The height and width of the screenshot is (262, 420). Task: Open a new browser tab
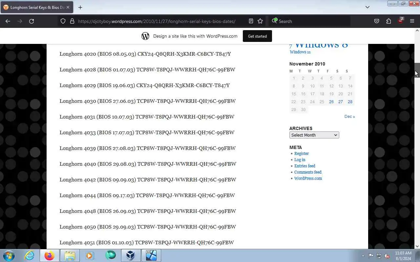click(80, 7)
